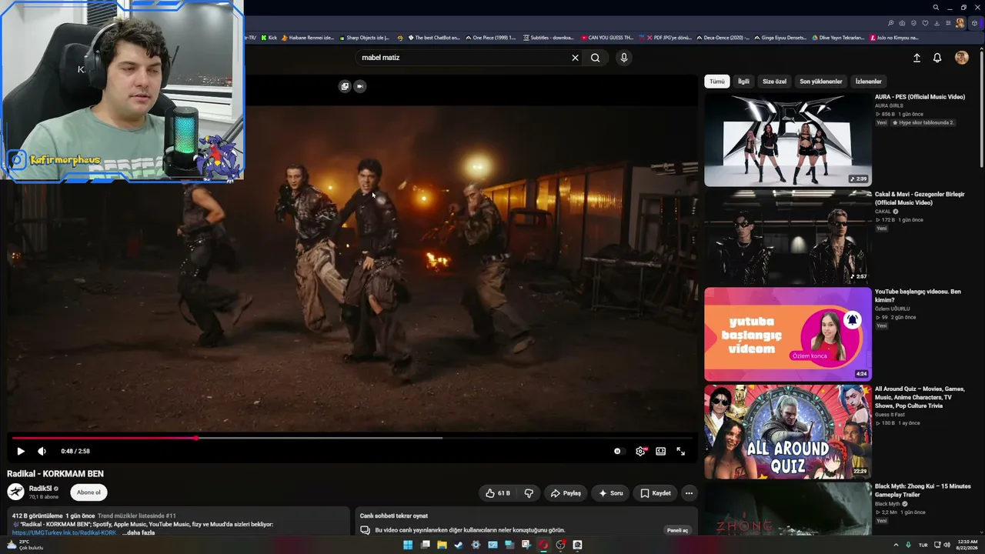Screen dimensions: 985x554
Task: Open the "yutuba başlangıç videom" thumbnail
Action: click(x=787, y=334)
